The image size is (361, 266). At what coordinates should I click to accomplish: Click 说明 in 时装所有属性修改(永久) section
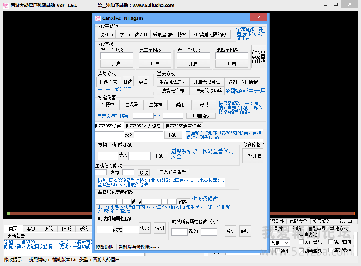(245, 231)
